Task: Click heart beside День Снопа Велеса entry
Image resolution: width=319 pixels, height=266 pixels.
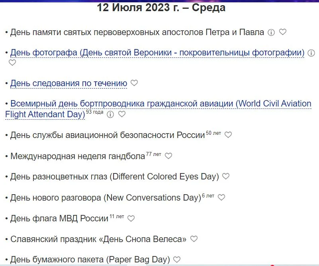Action: pyautogui.click(x=194, y=239)
